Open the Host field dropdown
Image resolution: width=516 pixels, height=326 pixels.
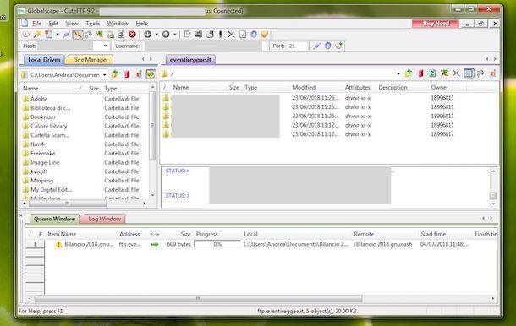point(105,46)
